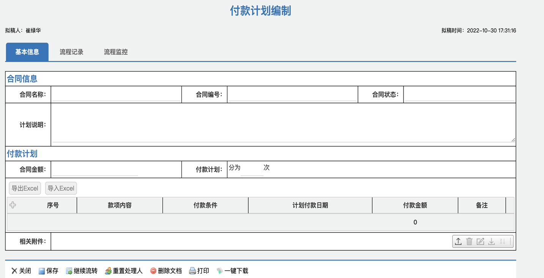The height and width of the screenshot is (278, 544).
Task: Open the 流程监控 tab
Action: [x=116, y=52]
